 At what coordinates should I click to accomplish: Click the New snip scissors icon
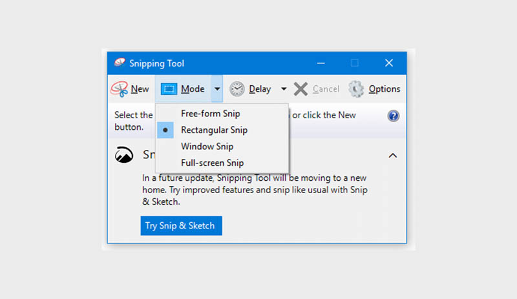[x=120, y=89]
